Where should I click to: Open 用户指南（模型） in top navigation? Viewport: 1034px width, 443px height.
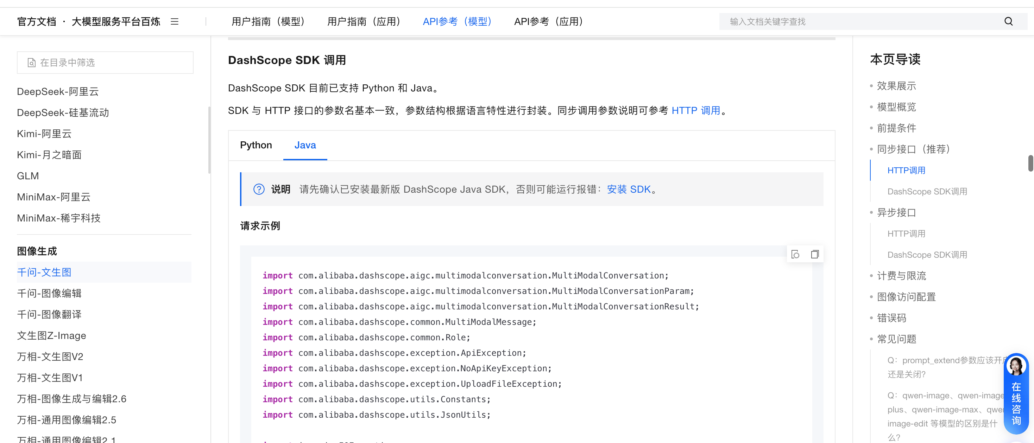point(268,22)
